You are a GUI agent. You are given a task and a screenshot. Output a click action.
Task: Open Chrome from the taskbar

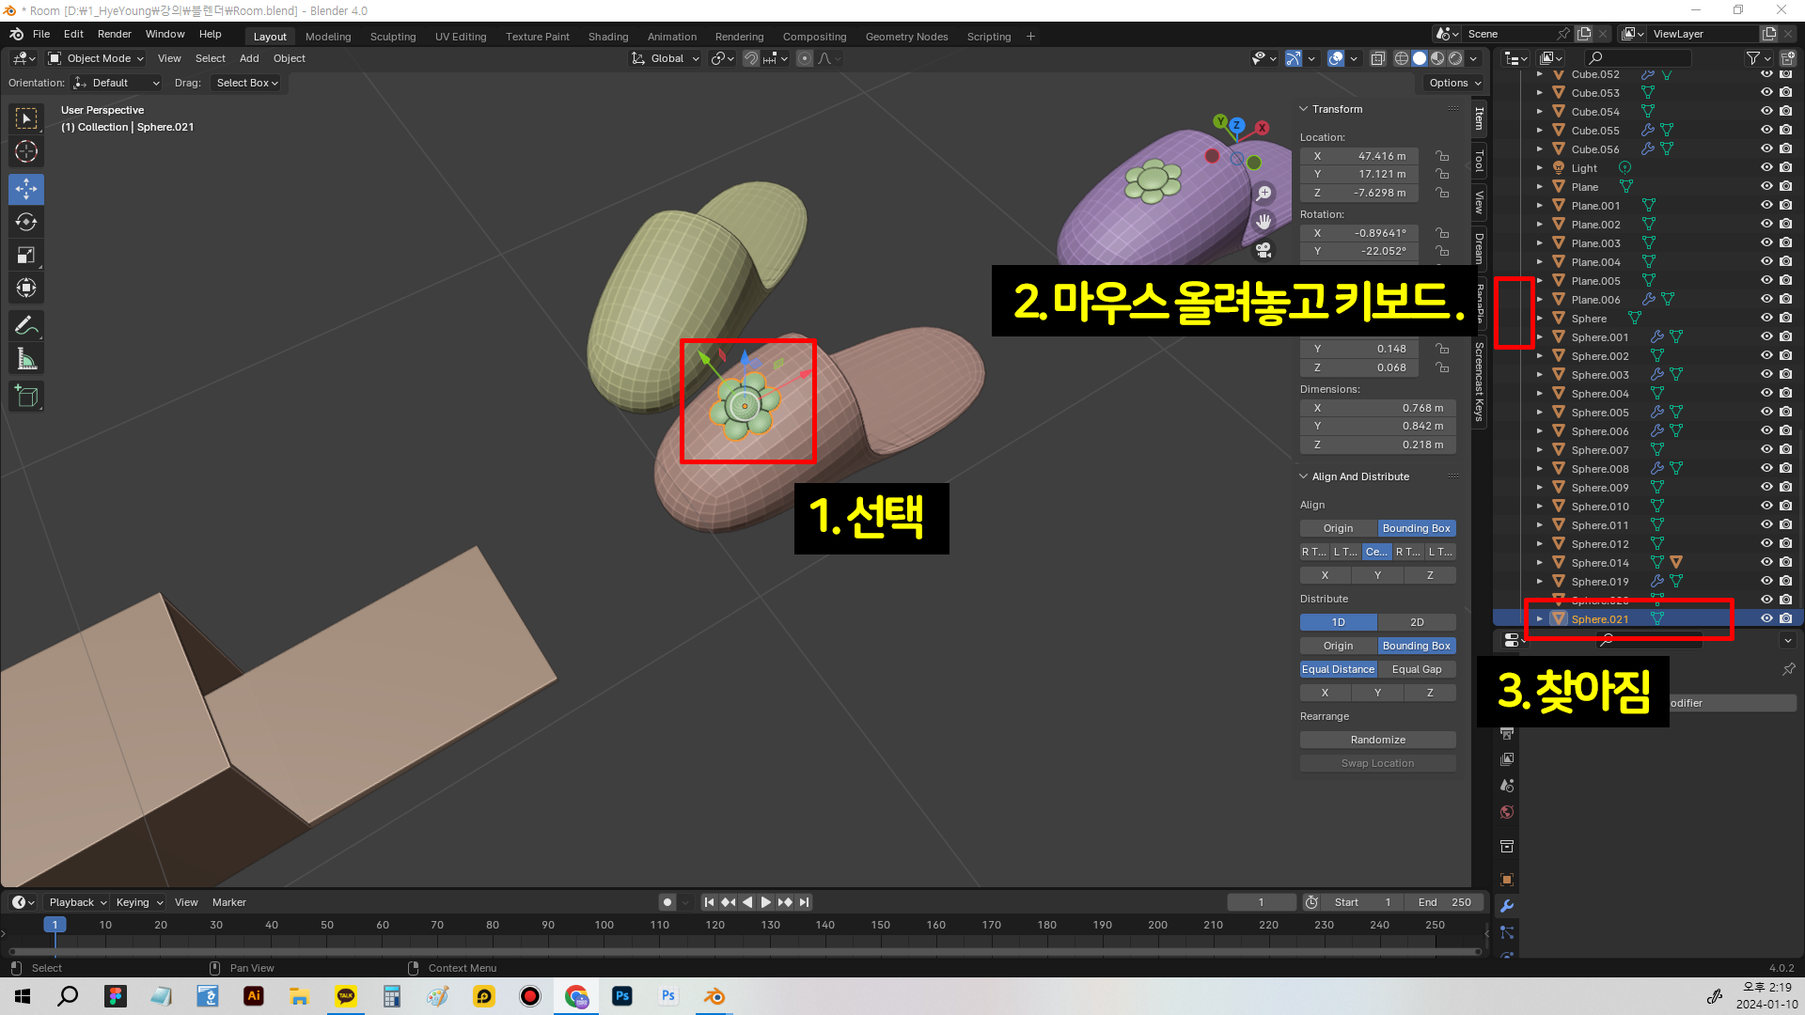click(x=576, y=996)
